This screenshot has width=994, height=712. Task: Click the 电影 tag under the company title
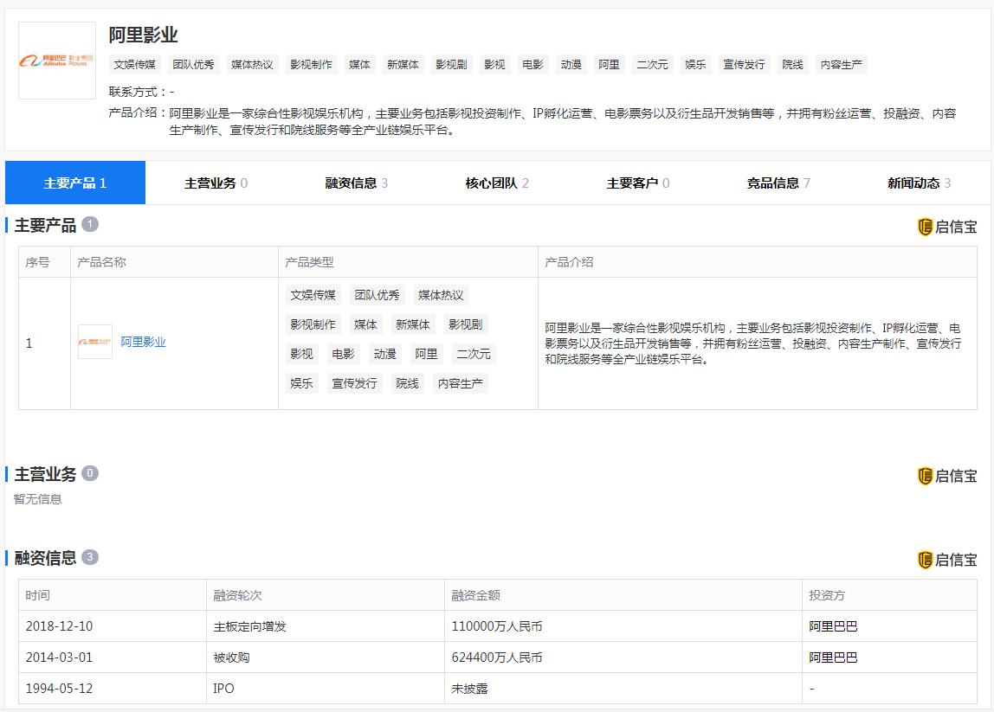(x=533, y=65)
